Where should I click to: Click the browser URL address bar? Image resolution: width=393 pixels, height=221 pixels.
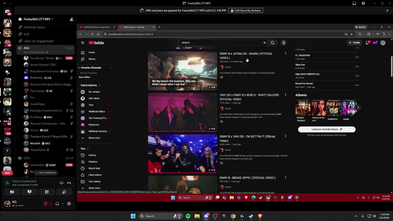(224, 34)
